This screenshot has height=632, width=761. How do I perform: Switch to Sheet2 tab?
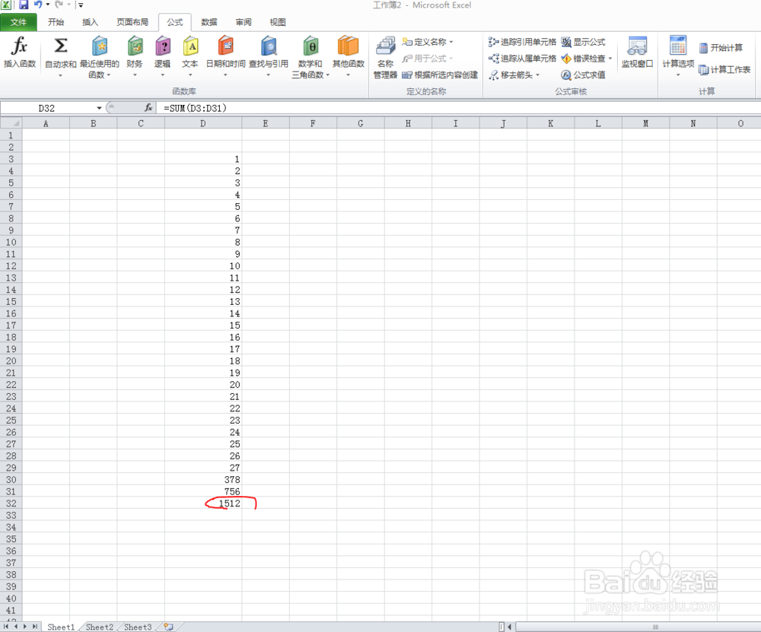click(x=100, y=627)
